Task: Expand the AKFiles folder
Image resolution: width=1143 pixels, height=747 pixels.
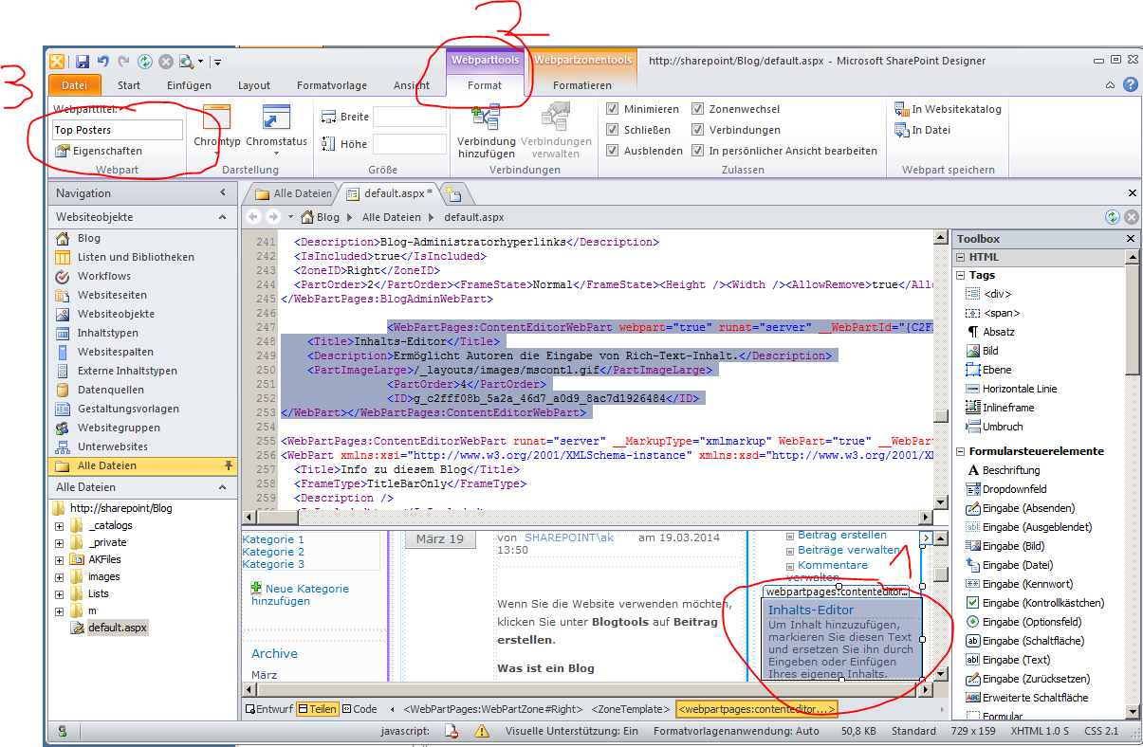Action: (60, 559)
